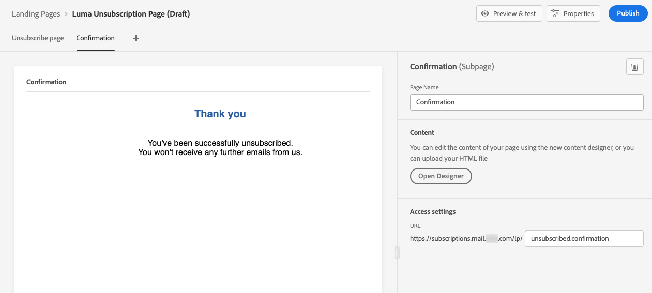Click the Luma Unsubscription Page title
This screenshot has width=652, height=293.
(x=131, y=14)
